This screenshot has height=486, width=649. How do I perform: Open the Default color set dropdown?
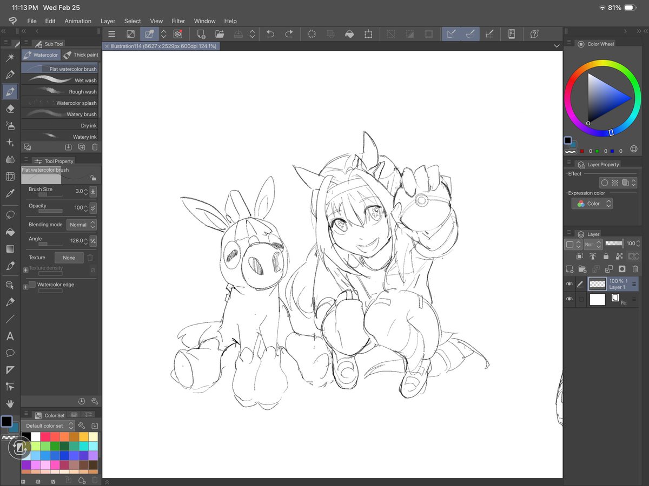coord(48,426)
